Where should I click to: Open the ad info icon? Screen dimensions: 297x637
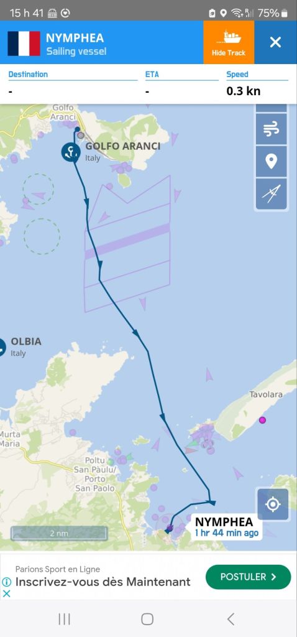click(x=6, y=582)
